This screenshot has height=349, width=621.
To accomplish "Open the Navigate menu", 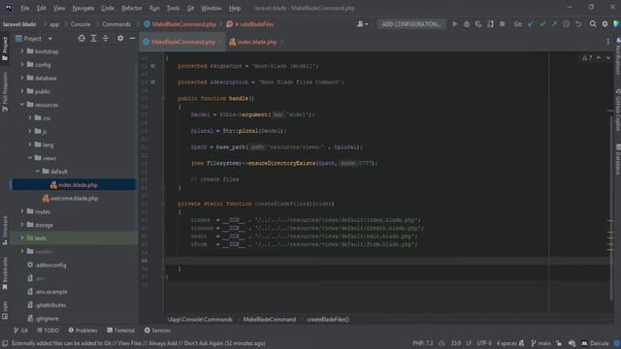I will click(83, 8).
